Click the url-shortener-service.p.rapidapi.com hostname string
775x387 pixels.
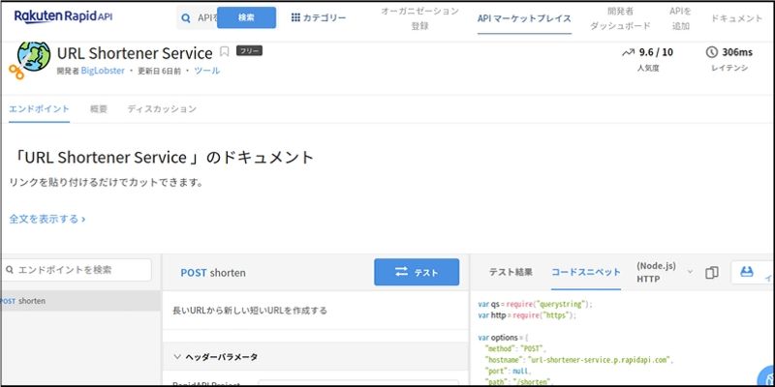pyautogui.click(x=601, y=359)
